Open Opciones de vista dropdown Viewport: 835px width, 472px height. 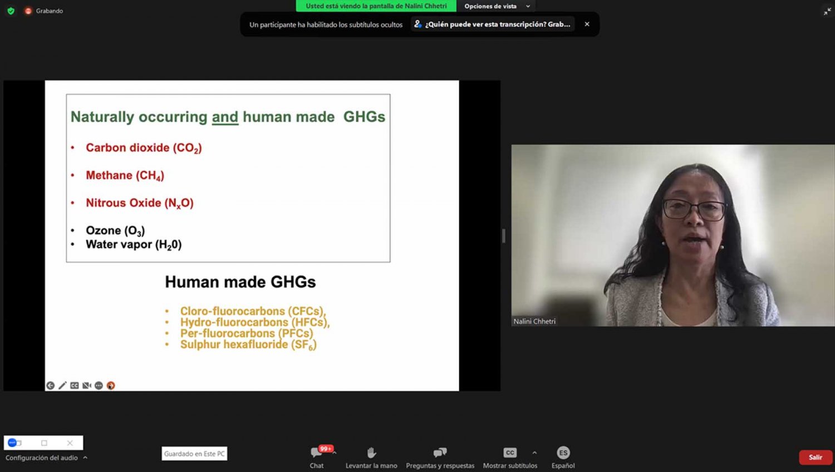pyautogui.click(x=497, y=6)
